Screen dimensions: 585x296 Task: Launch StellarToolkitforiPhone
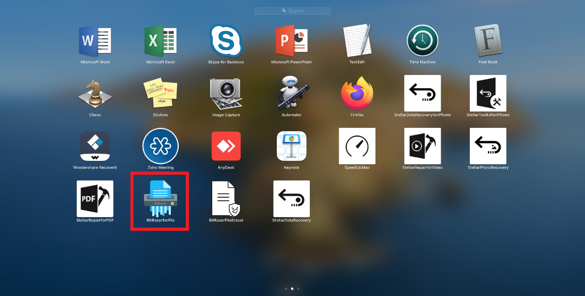(x=488, y=93)
